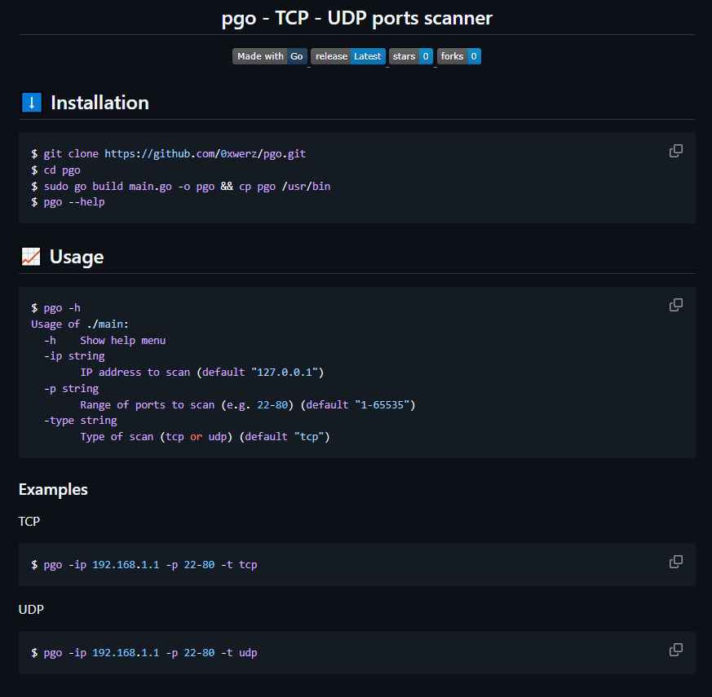Copy the UDP example command
Screen dimensions: 712x697
[x=675, y=650]
